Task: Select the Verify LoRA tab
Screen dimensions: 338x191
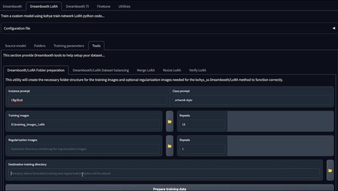Action: [x=197, y=70]
